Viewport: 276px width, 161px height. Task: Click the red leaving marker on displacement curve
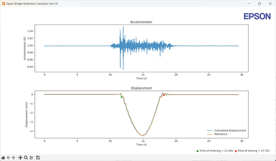tap(164, 95)
